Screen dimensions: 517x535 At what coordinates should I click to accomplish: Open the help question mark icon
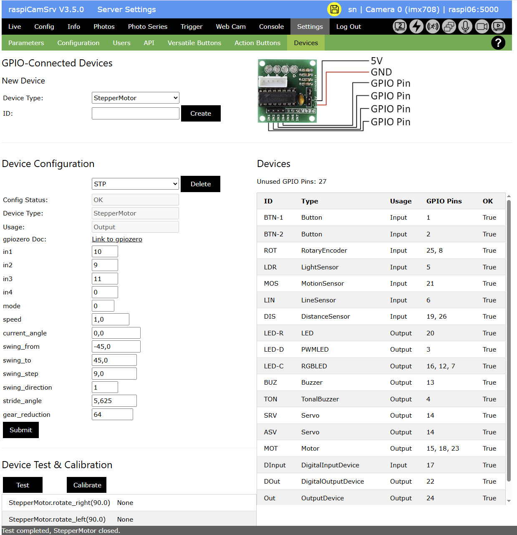point(498,43)
